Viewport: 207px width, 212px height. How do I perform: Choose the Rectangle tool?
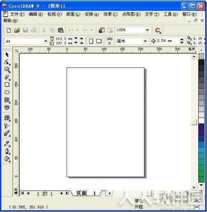tap(7, 84)
